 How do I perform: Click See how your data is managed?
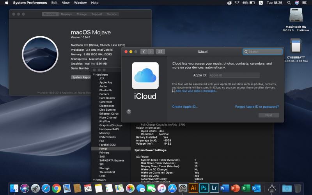[x=196, y=91]
